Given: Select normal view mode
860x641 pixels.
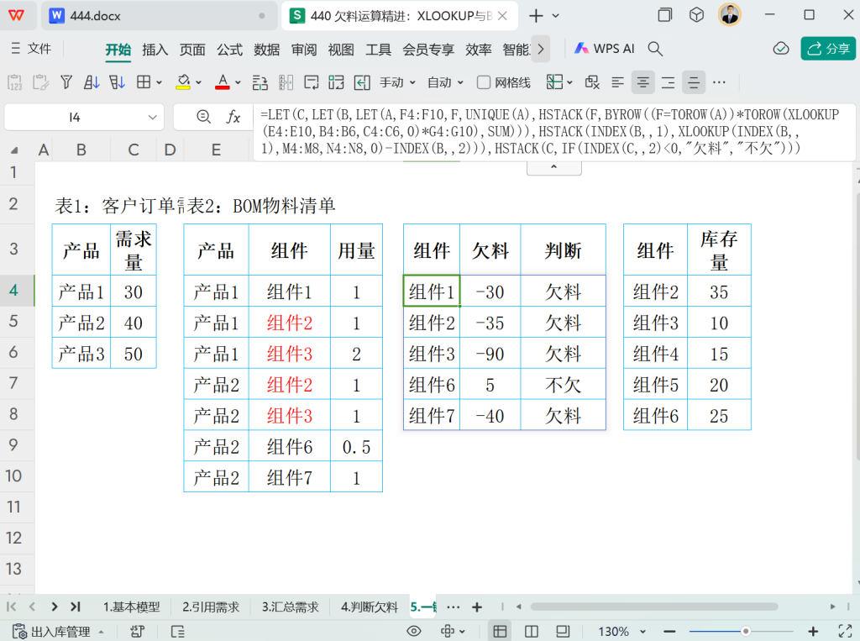Looking at the screenshot, I should 500,632.
